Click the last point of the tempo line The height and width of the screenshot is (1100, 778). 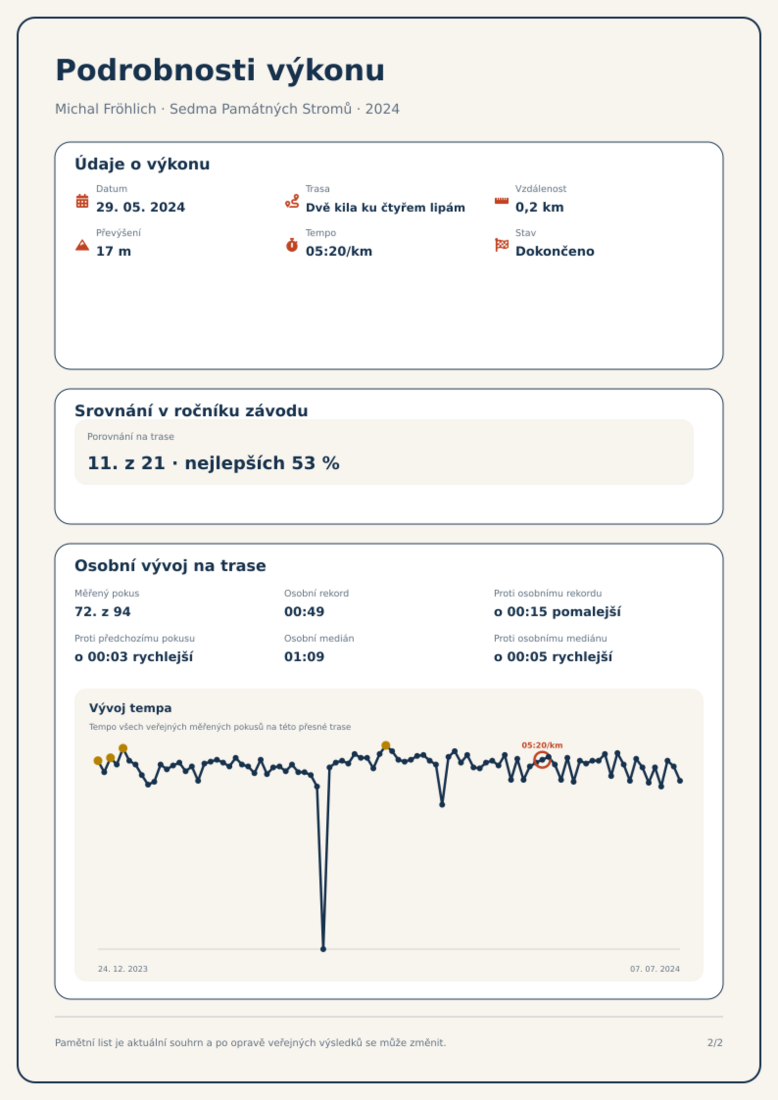coord(680,781)
